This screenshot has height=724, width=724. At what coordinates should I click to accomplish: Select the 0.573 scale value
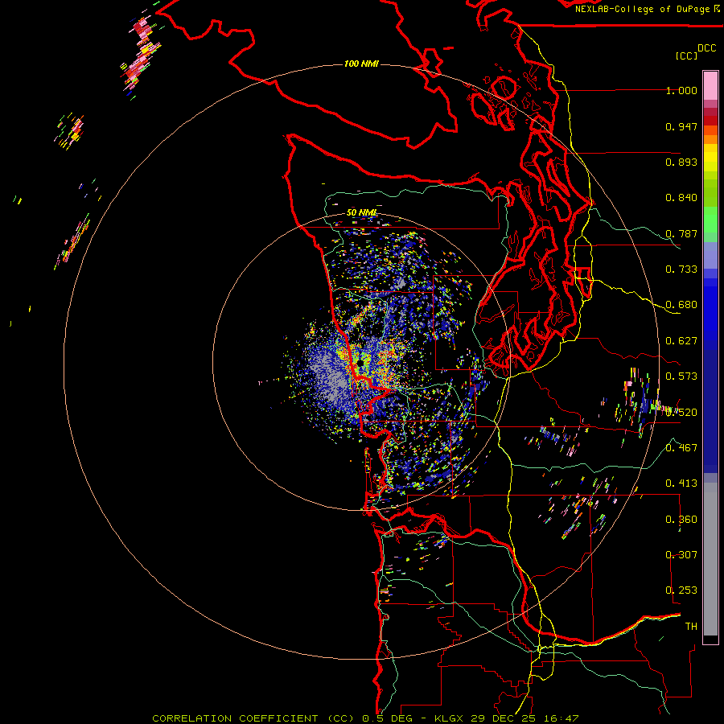(681, 376)
